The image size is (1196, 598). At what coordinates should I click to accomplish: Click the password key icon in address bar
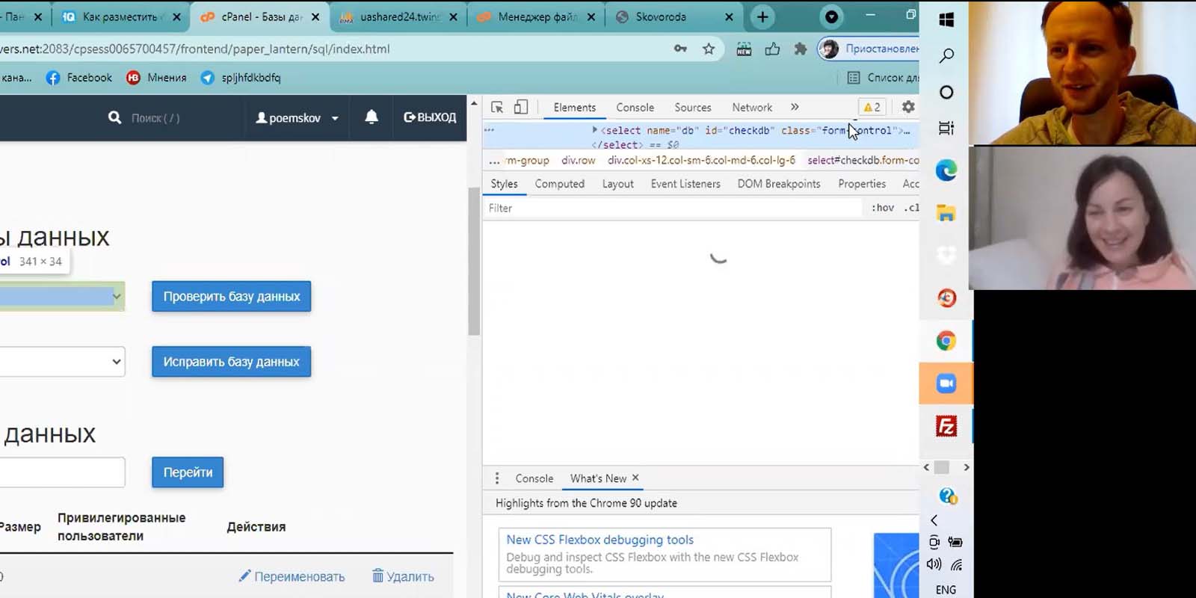coord(680,49)
